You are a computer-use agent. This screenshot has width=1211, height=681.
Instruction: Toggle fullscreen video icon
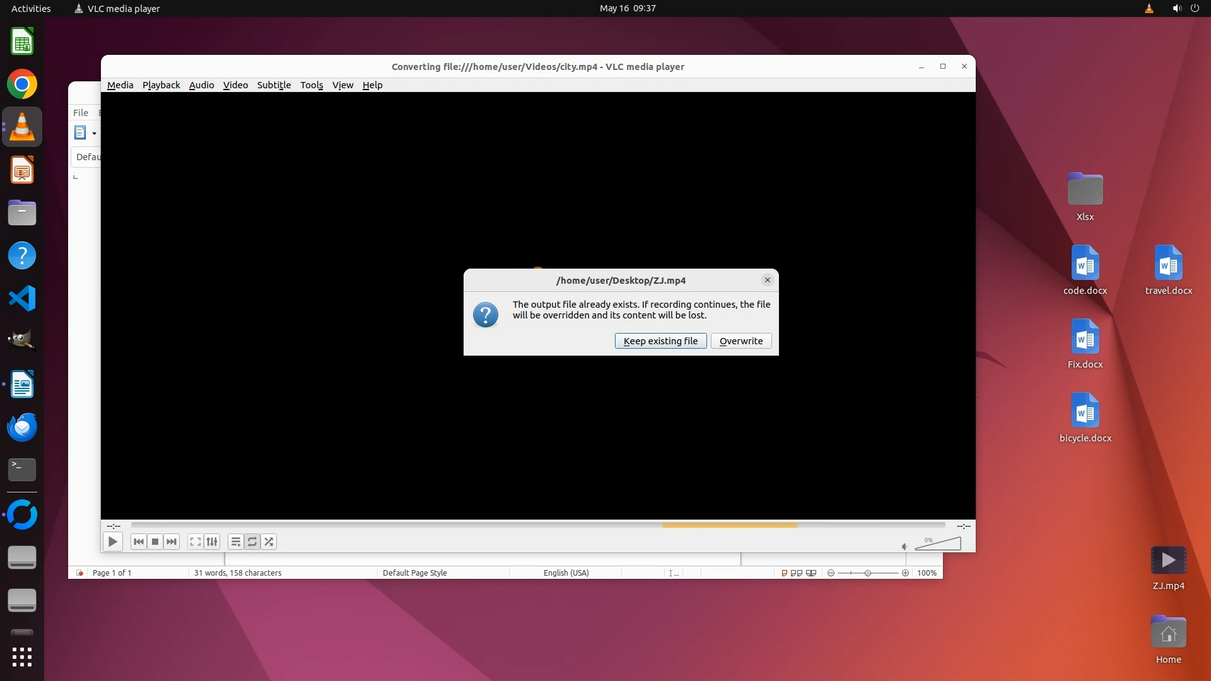tap(196, 542)
